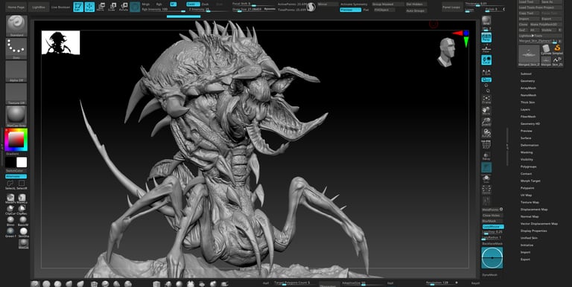Open the Dots stroke type selector
This screenshot has width=572, height=287.
coord(16,48)
